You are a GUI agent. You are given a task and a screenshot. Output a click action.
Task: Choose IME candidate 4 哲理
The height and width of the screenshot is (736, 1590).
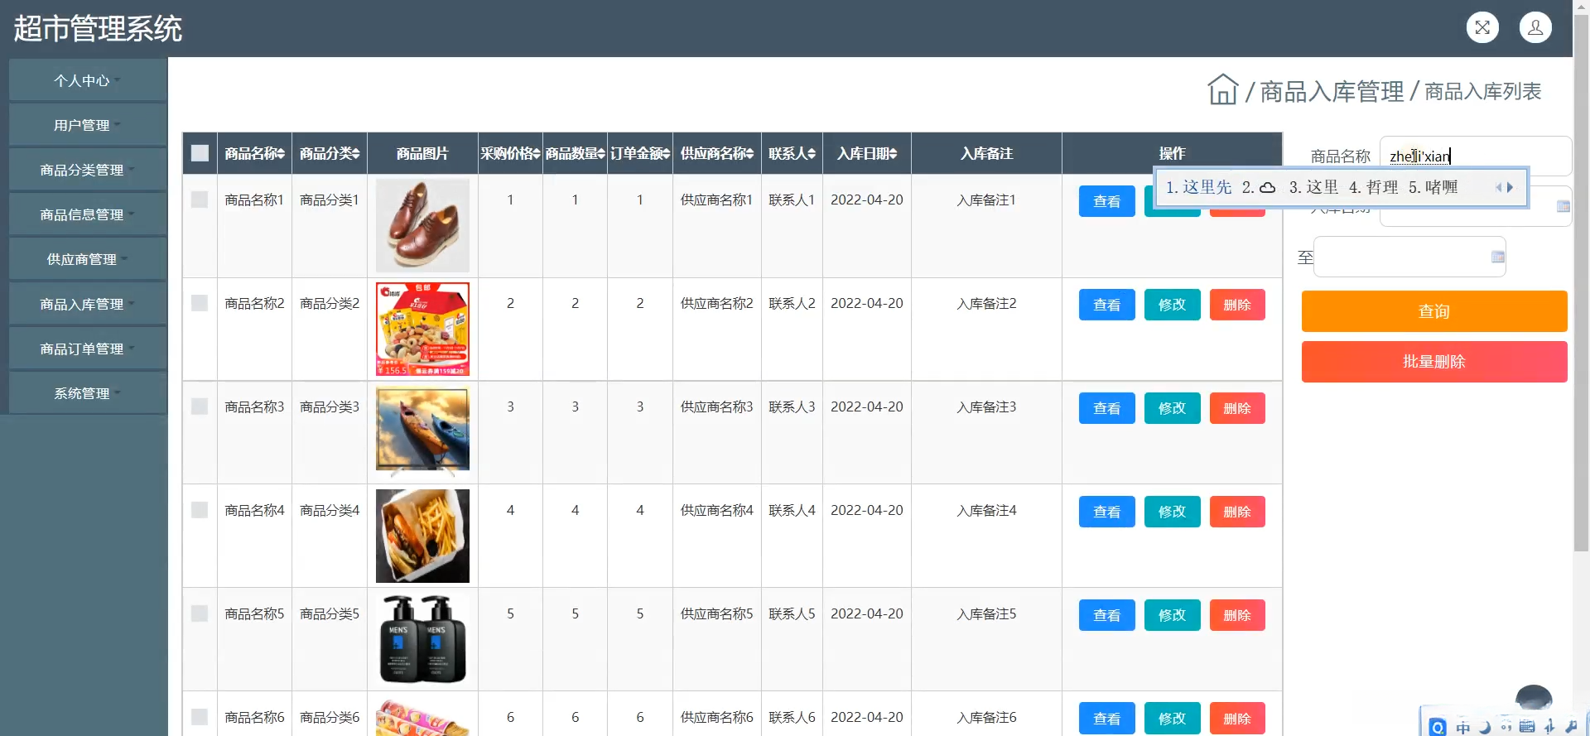(1373, 188)
